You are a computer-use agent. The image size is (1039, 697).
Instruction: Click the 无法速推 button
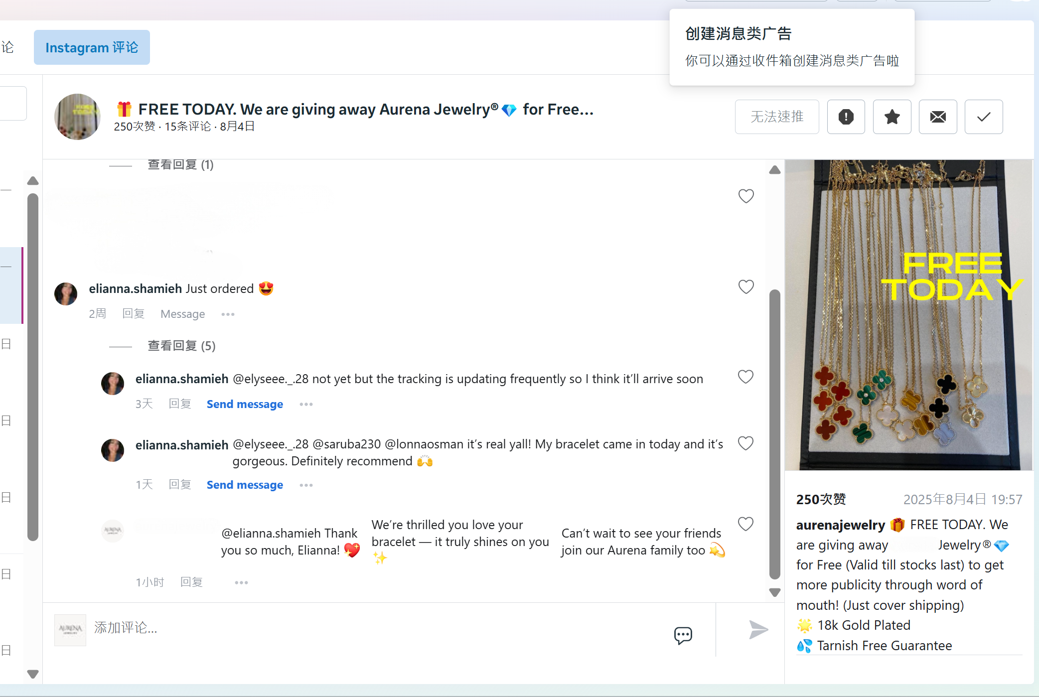point(777,117)
